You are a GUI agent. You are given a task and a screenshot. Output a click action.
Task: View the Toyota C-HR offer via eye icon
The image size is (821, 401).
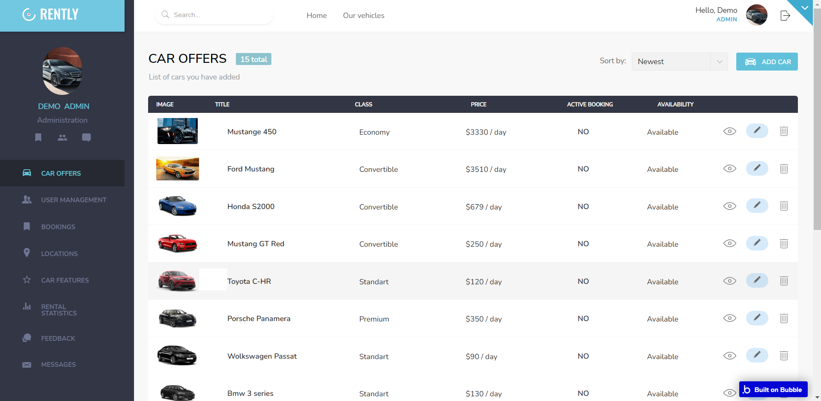[x=729, y=281]
